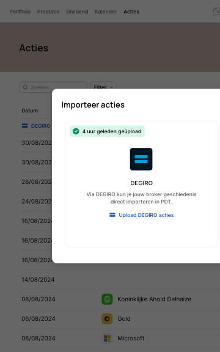Image resolution: width=220 pixels, height=352 pixels.
Task: Click the Zoeken search field
Action: coord(53,87)
